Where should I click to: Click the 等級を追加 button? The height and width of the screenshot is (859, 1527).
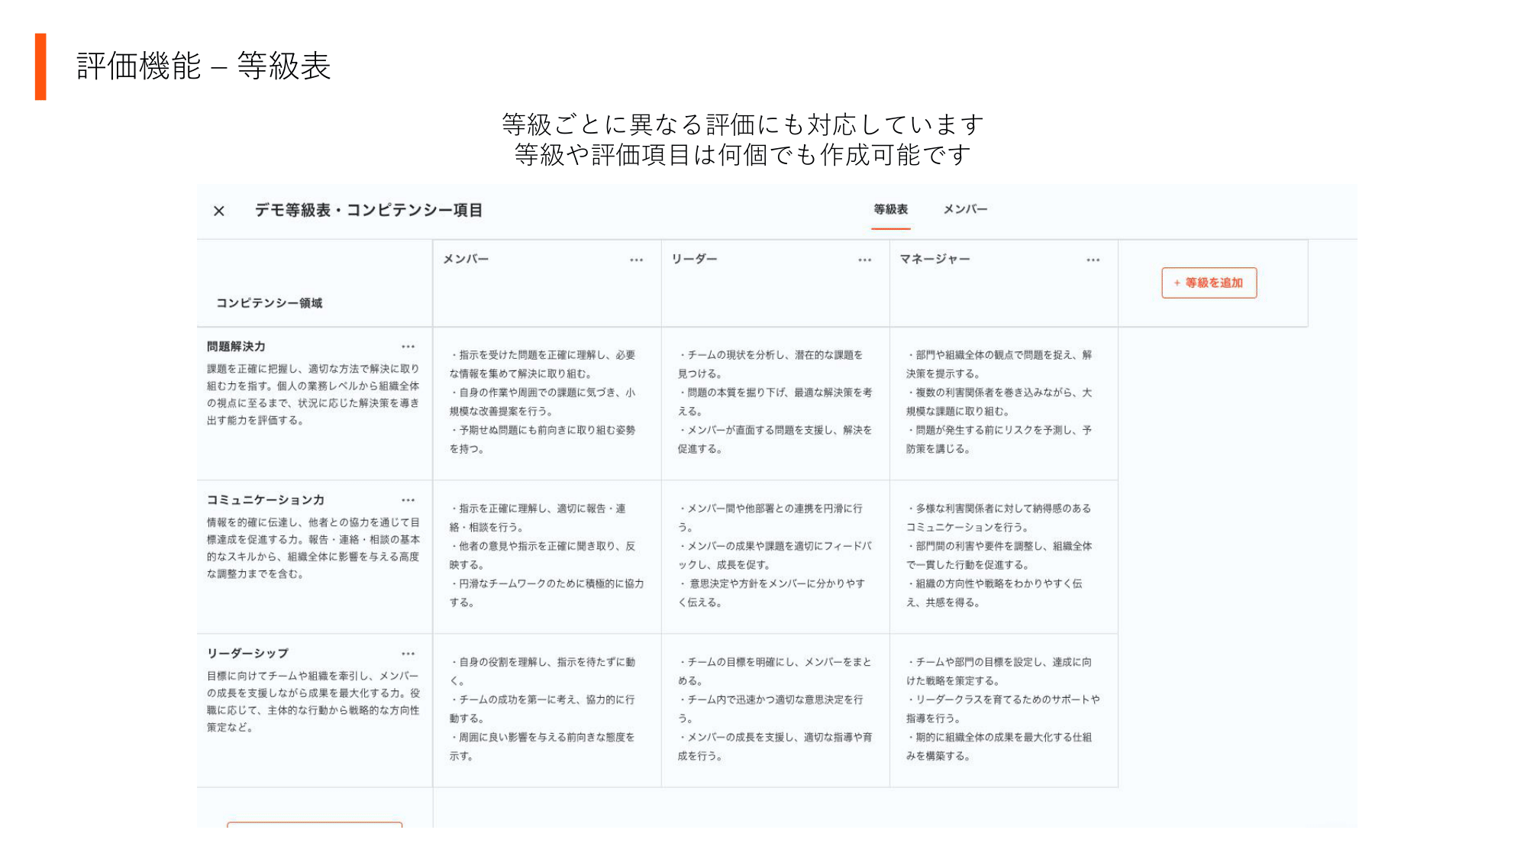[1209, 283]
